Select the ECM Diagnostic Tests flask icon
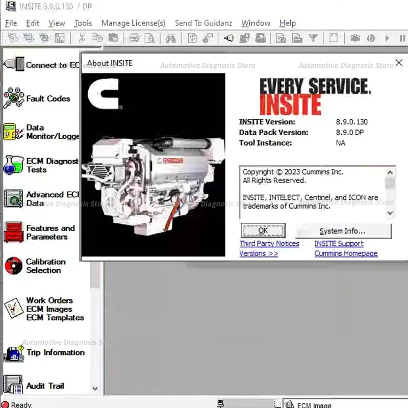The width and height of the screenshot is (408, 408). click(x=14, y=165)
